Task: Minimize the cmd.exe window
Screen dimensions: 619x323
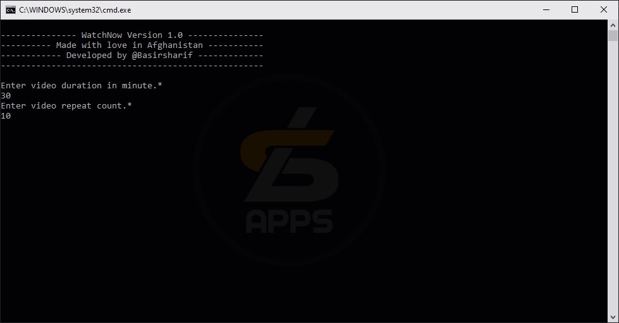Action: click(546, 10)
